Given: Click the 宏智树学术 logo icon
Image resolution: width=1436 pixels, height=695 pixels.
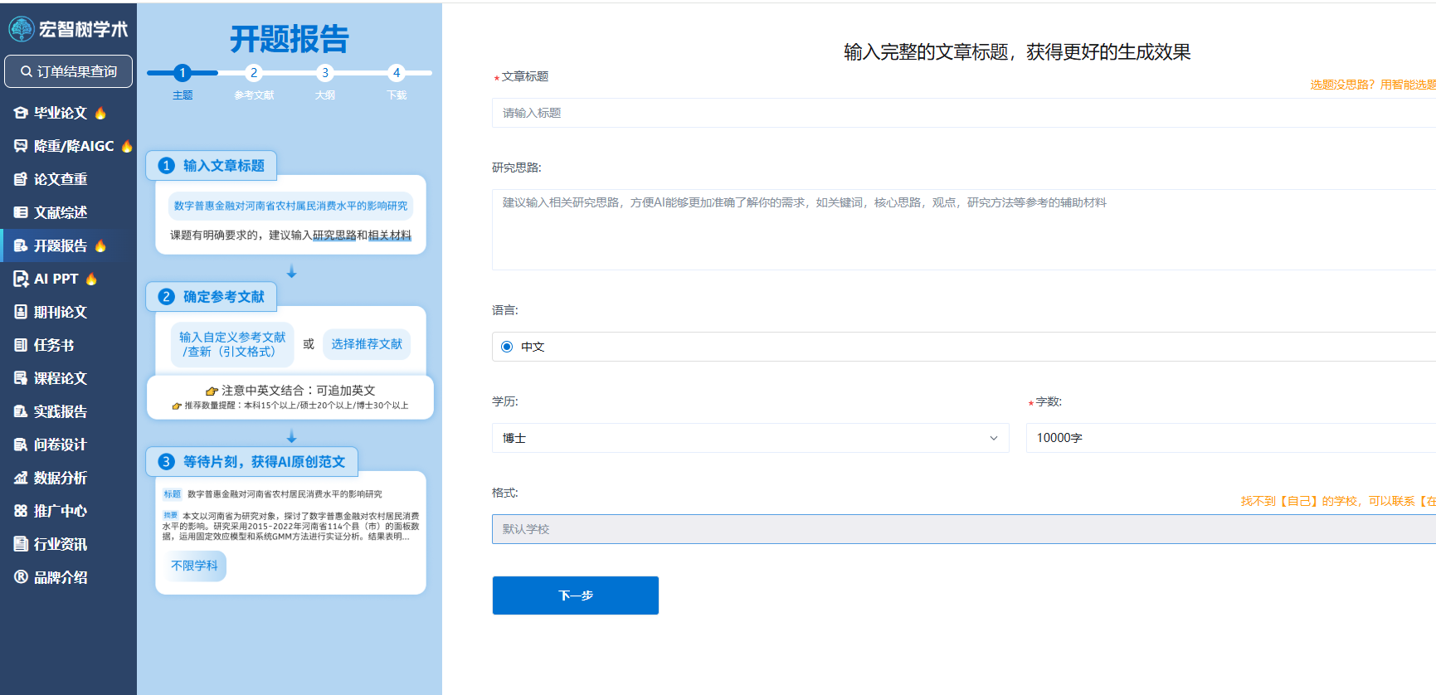Looking at the screenshot, I should [x=21, y=29].
